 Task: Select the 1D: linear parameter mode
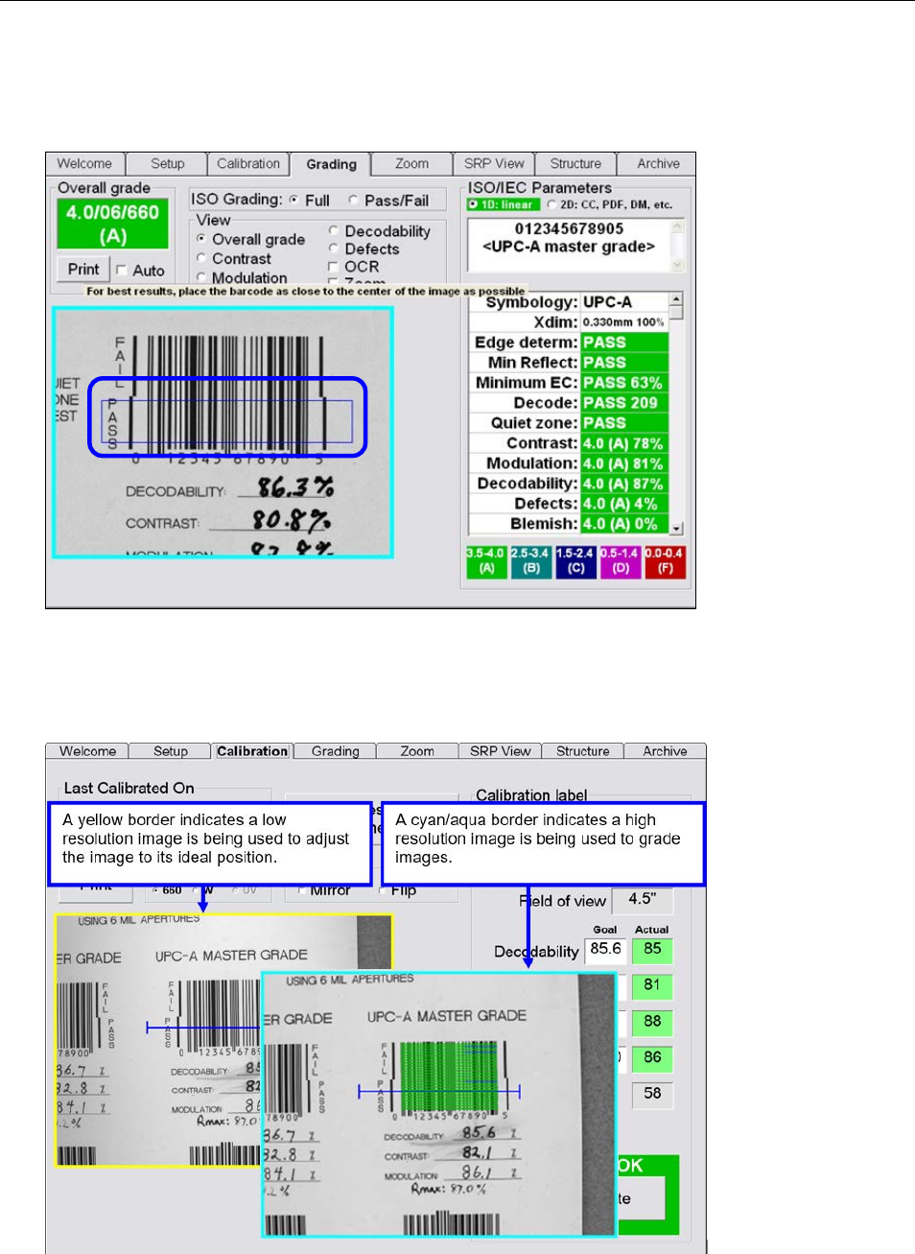pos(503,204)
